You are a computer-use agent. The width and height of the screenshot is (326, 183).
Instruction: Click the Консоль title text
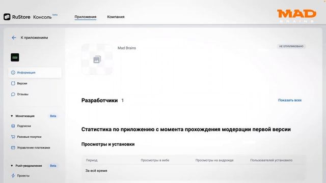42,17
